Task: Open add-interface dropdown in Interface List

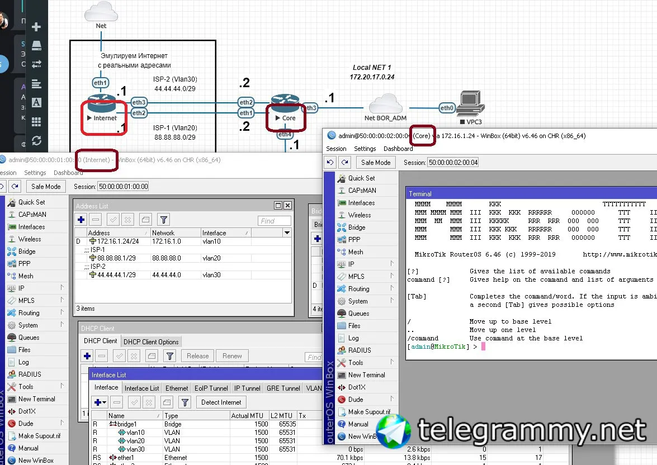Action: [x=105, y=402]
